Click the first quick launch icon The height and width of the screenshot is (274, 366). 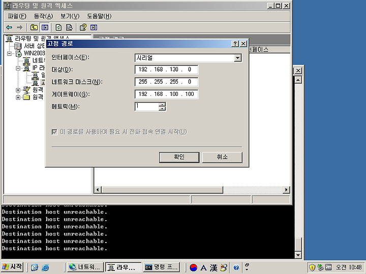click(x=35, y=267)
